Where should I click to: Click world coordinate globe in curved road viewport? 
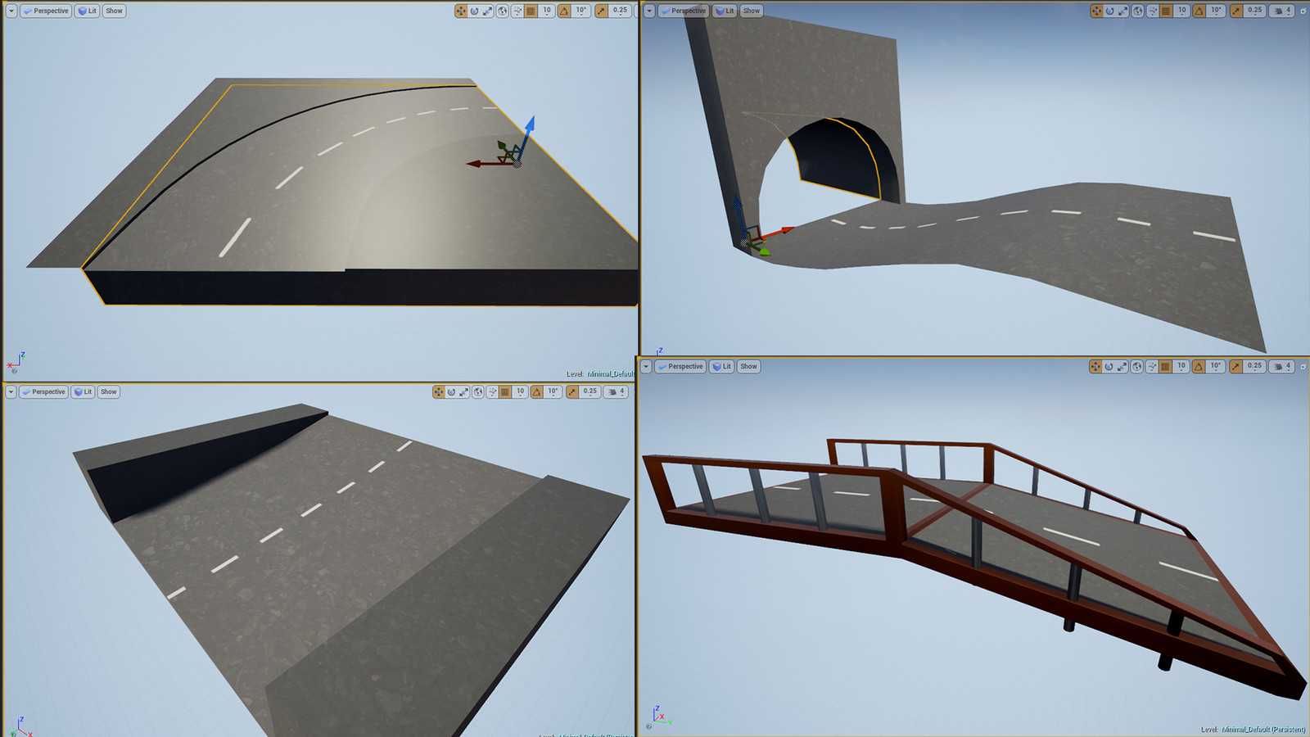point(503,11)
